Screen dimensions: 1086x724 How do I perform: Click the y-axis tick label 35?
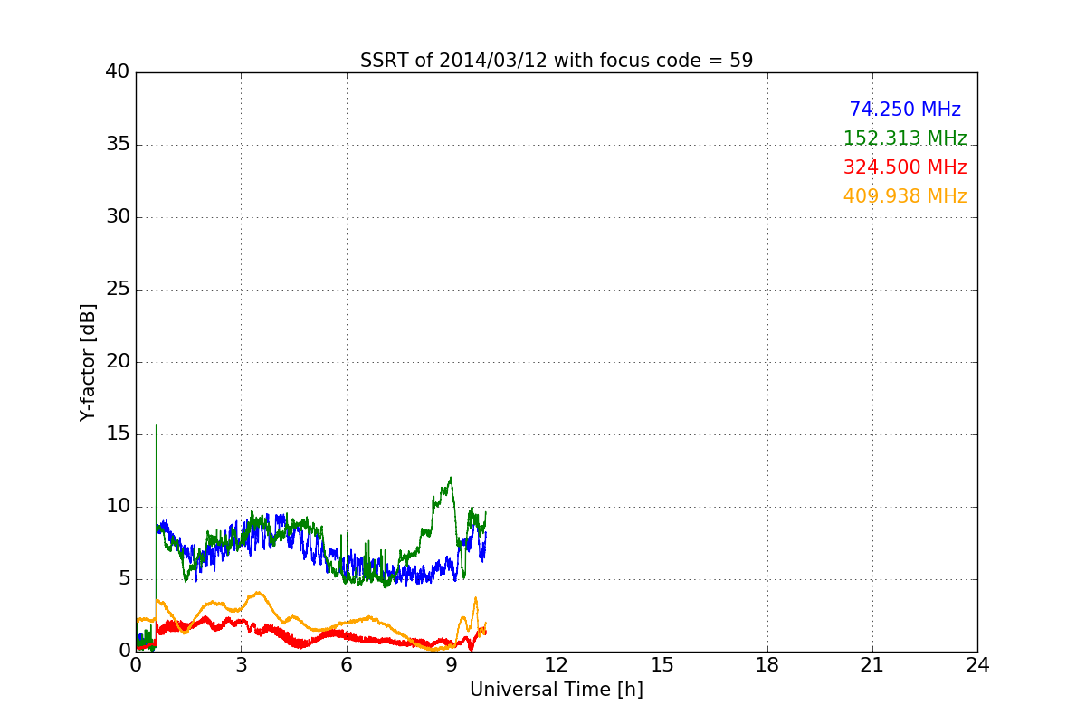point(118,145)
